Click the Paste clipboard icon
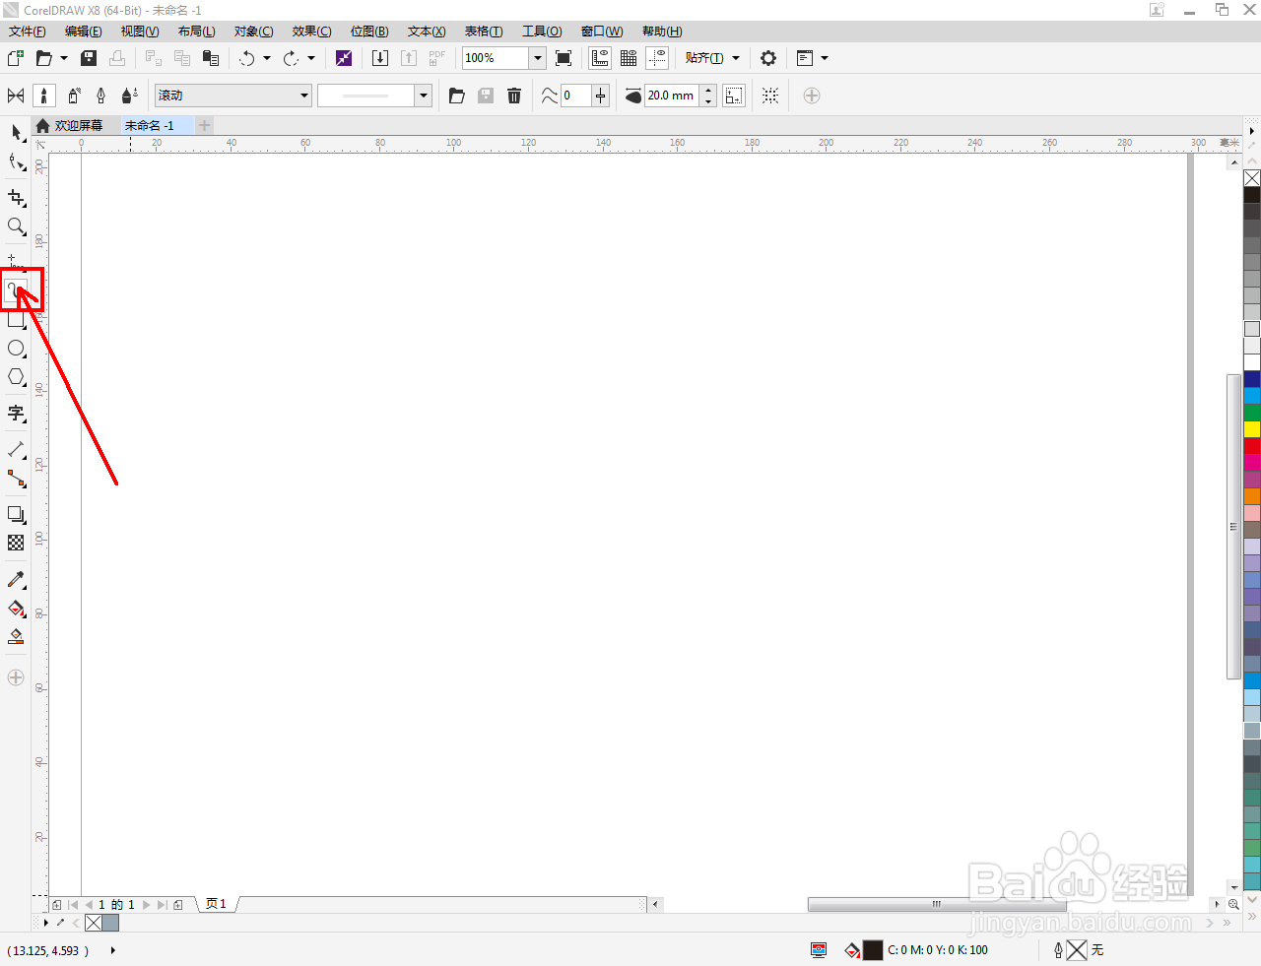 tap(210, 58)
